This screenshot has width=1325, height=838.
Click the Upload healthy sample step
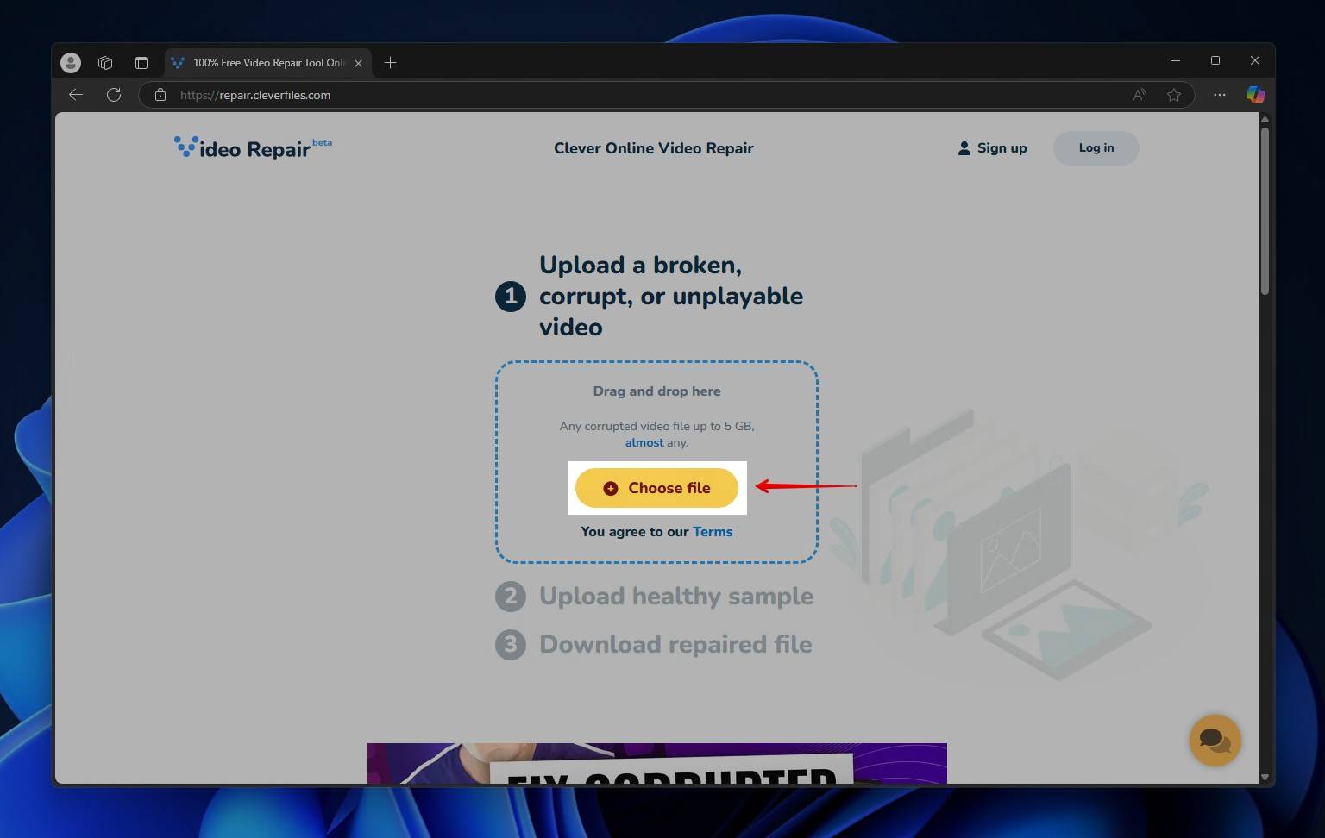(654, 596)
